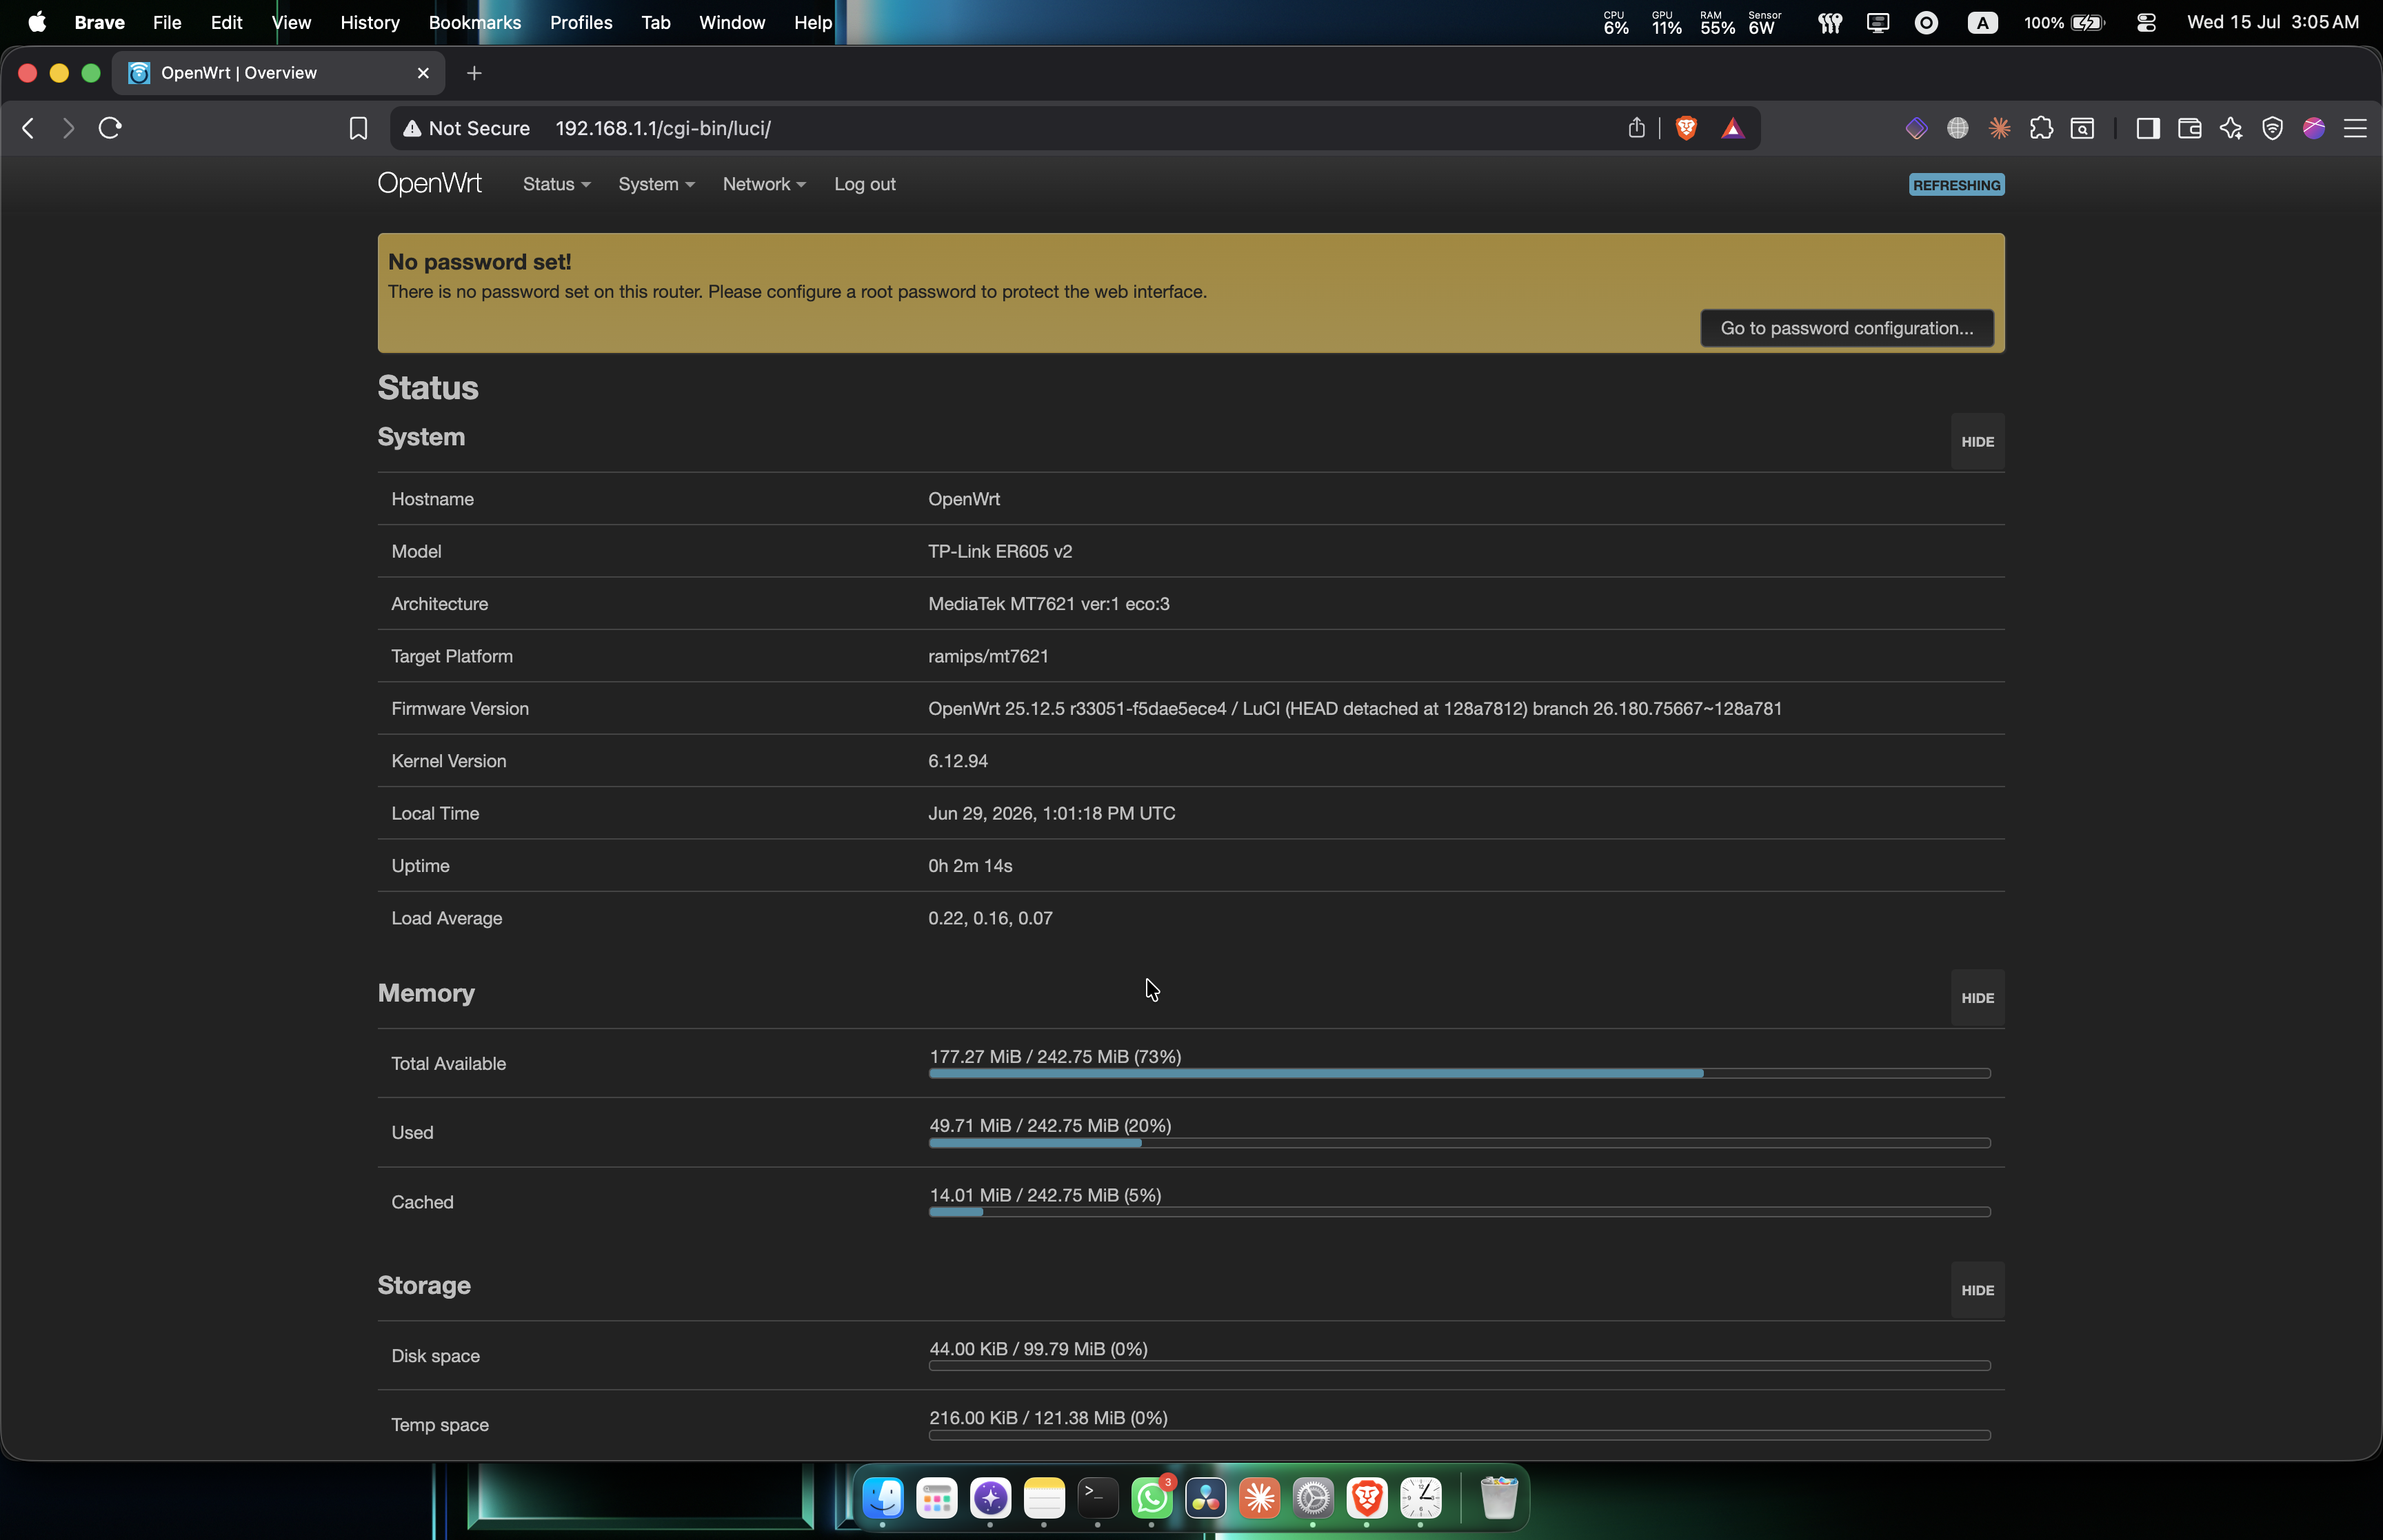Click the kernel version value 6.12.94

point(958,761)
